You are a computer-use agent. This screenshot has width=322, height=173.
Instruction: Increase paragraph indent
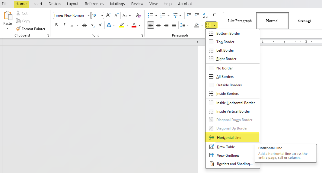(196, 15)
